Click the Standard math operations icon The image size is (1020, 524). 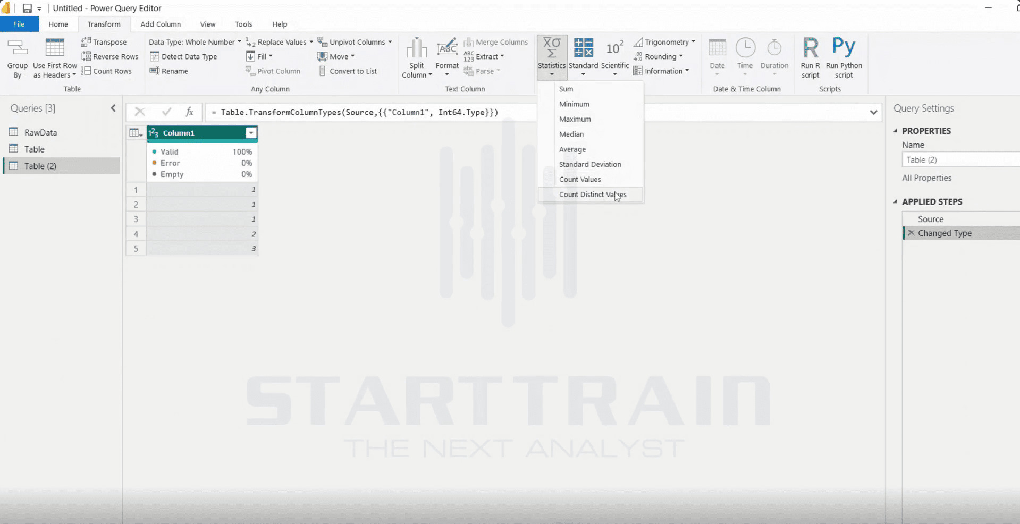pyautogui.click(x=584, y=48)
